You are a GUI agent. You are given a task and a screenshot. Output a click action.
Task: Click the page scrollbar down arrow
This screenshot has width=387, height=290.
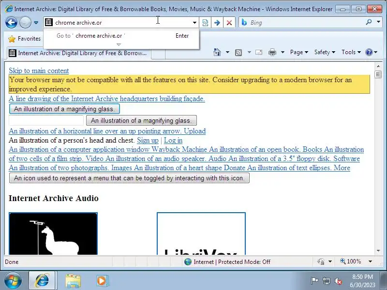378,251
